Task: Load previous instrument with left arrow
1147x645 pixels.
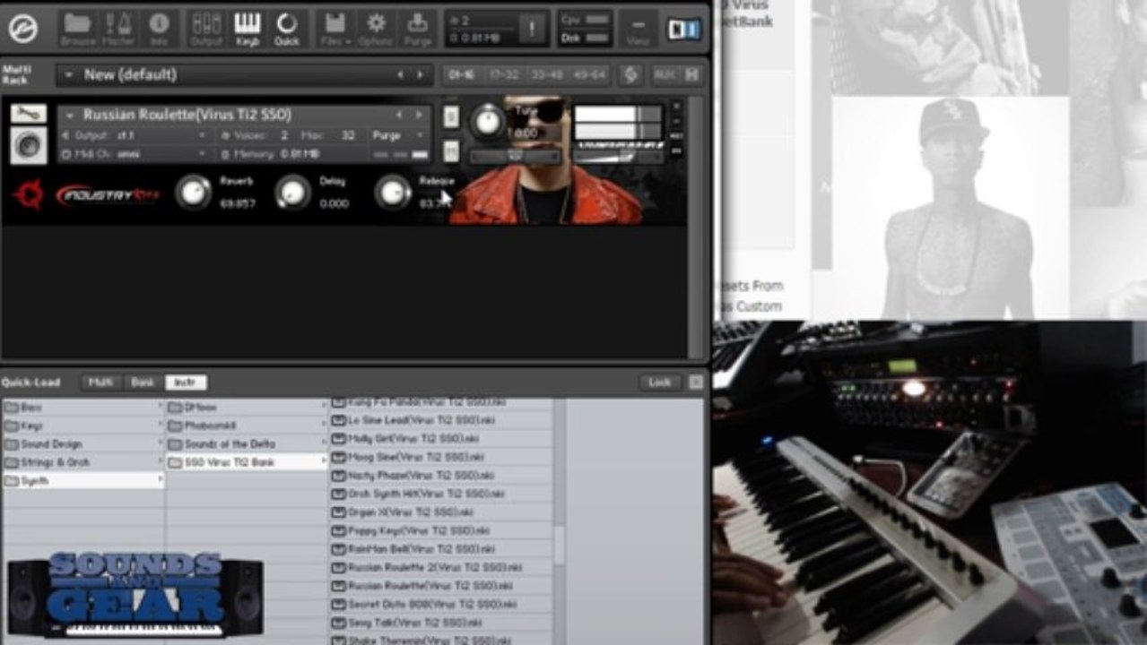Action: 400,115
